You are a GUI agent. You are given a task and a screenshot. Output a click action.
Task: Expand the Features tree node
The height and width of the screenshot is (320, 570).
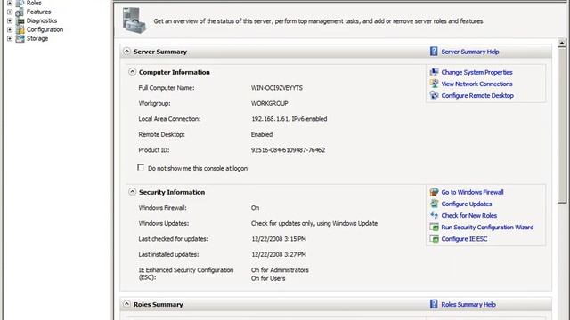point(10,12)
